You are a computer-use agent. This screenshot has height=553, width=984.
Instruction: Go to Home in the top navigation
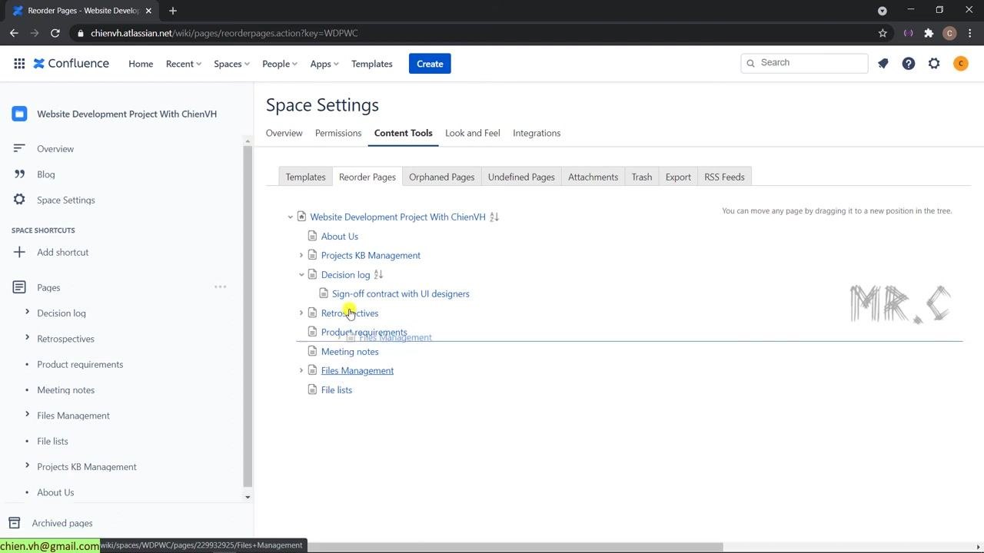coord(141,64)
